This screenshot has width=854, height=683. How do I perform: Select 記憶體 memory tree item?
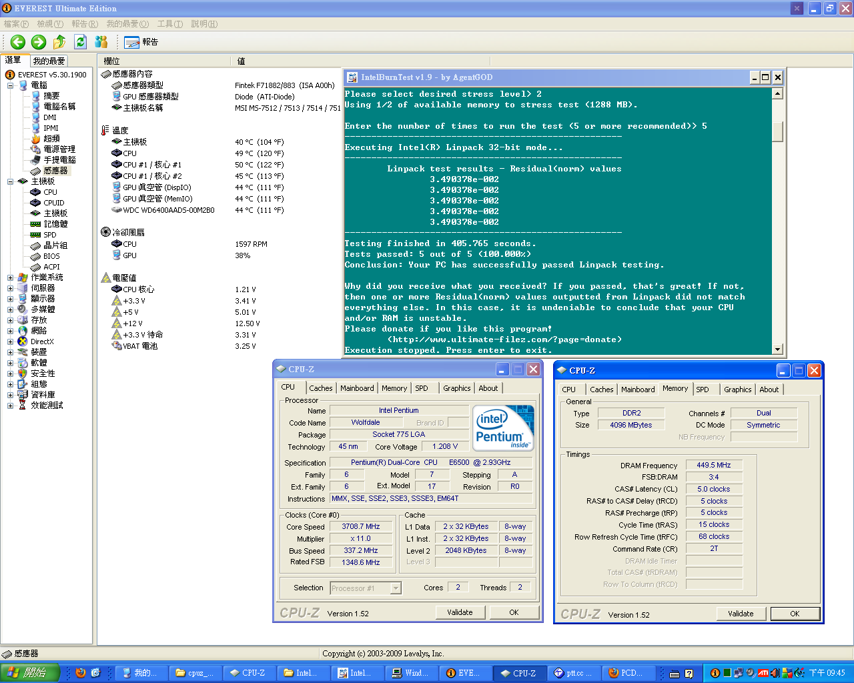point(55,224)
